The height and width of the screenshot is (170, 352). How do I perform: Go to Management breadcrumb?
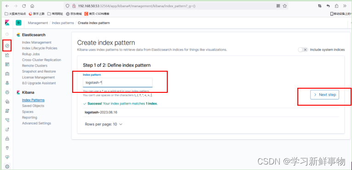[38, 23]
